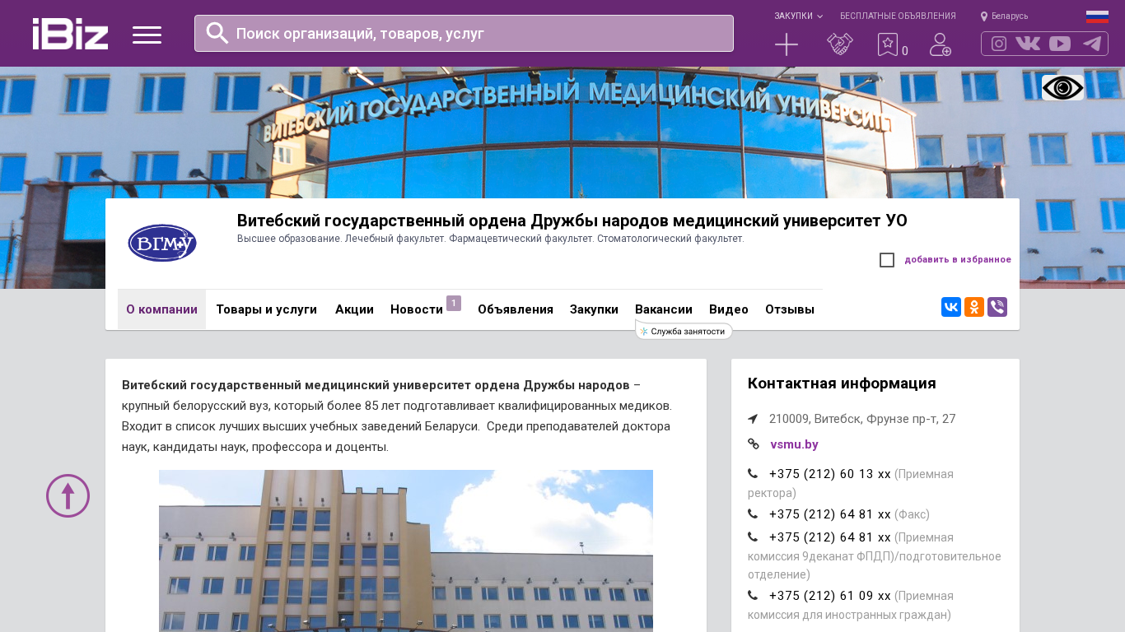Click the link chain icon beside vsmu.by
1125x632 pixels.
click(x=754, y=444)
